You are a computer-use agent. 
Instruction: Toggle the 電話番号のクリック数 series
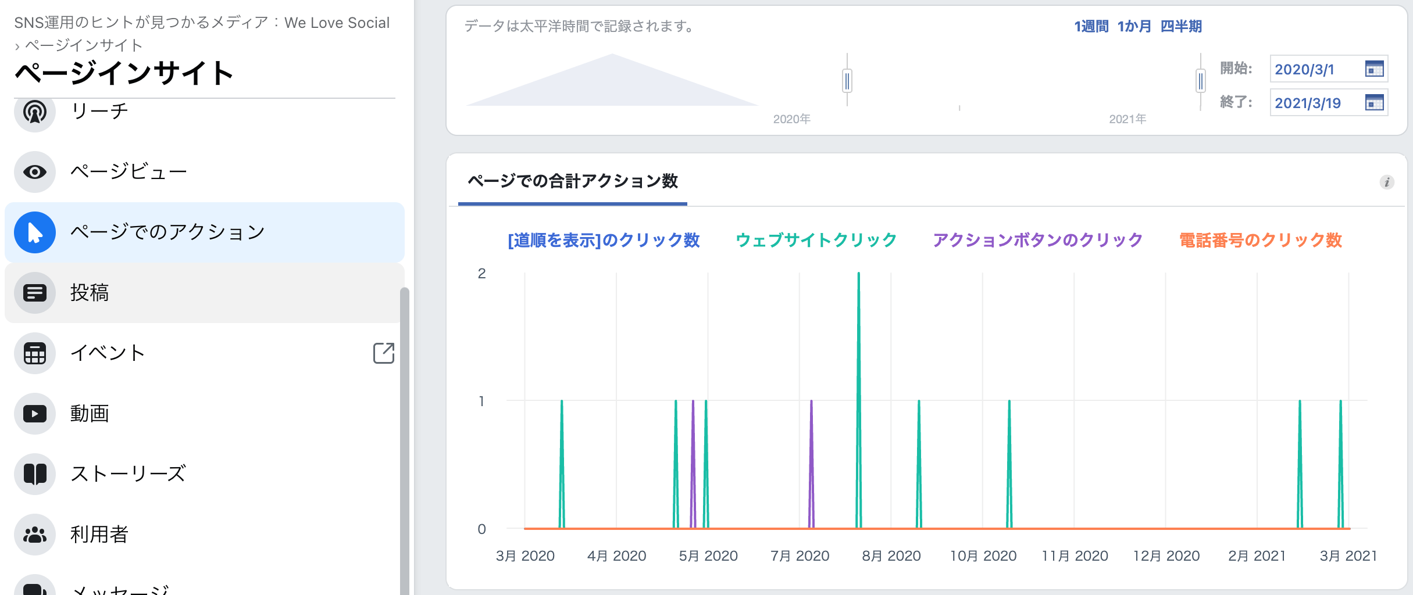[1261, 240]
